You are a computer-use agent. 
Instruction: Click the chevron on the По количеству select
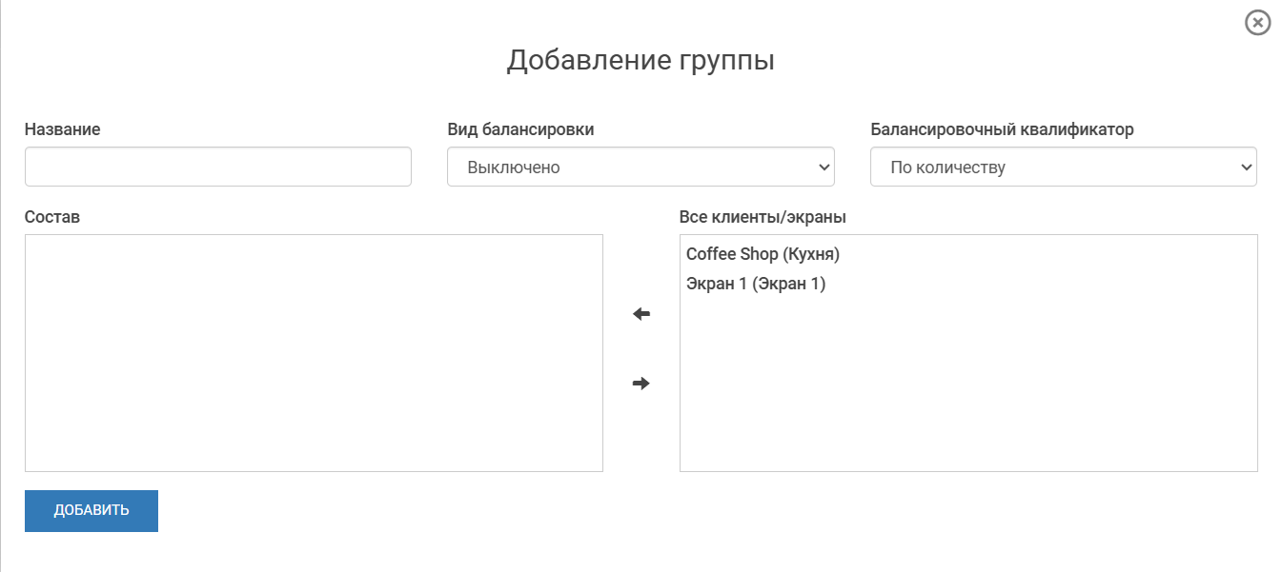click(x=1247, y=168)
